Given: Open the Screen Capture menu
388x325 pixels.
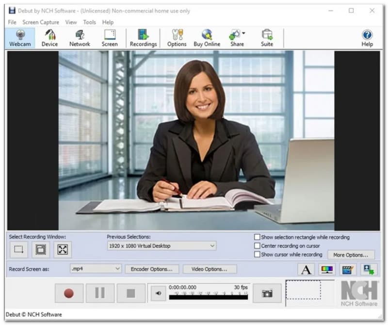Looking at the screenshot, I should coord(41,22).
